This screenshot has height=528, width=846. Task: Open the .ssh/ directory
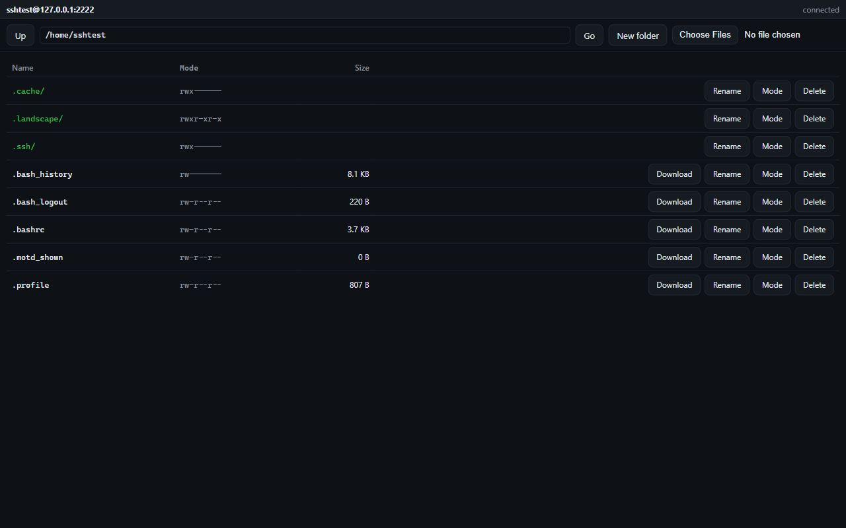coord(24,147)
